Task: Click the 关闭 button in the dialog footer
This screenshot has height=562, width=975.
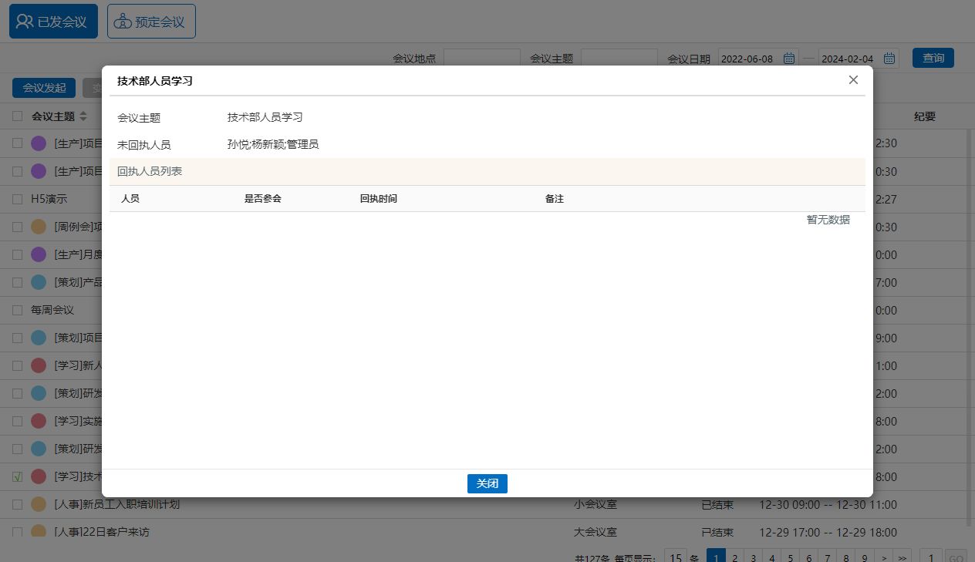Action: click(x=487, y=483)
